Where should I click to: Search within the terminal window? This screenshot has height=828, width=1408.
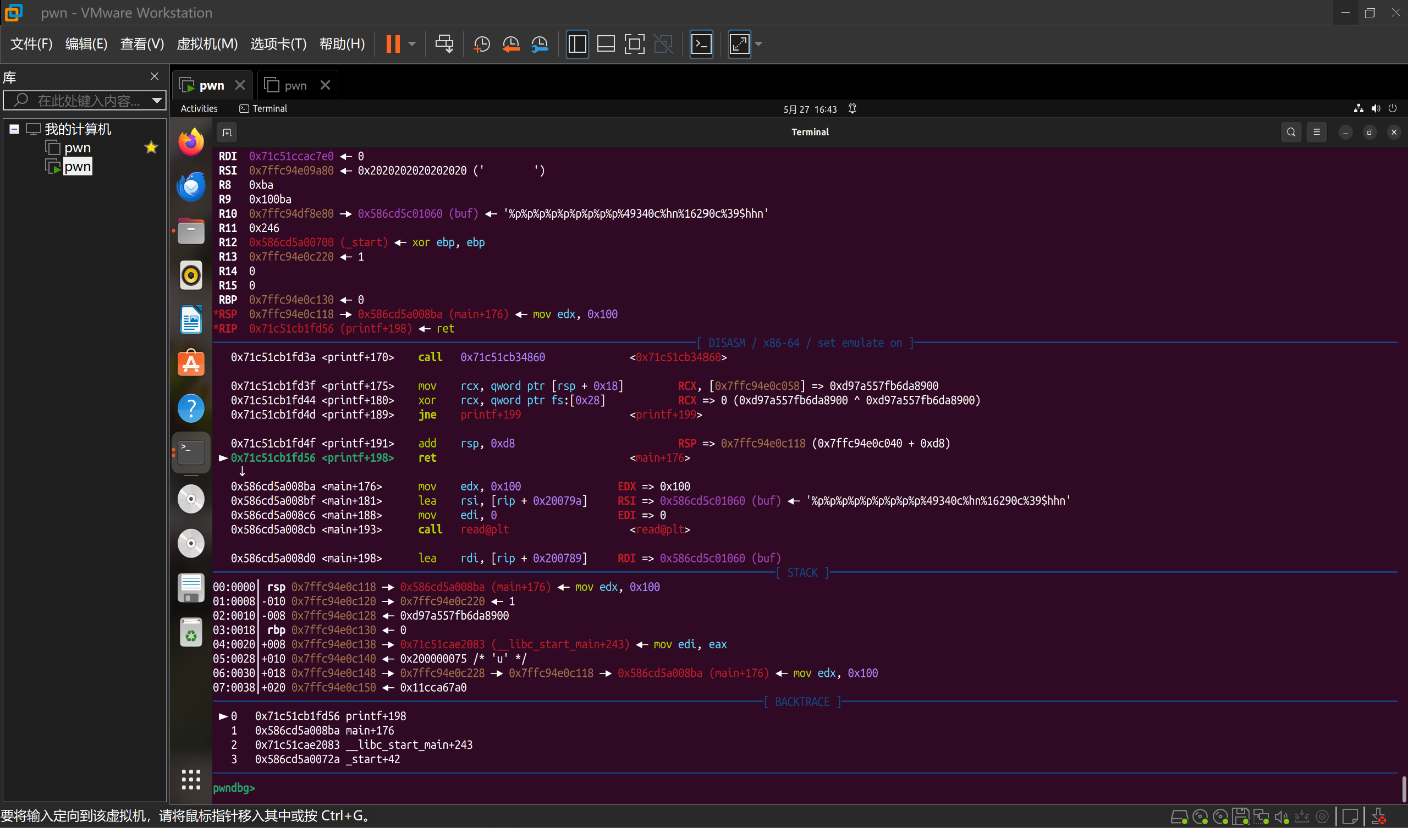(1291, 133)
